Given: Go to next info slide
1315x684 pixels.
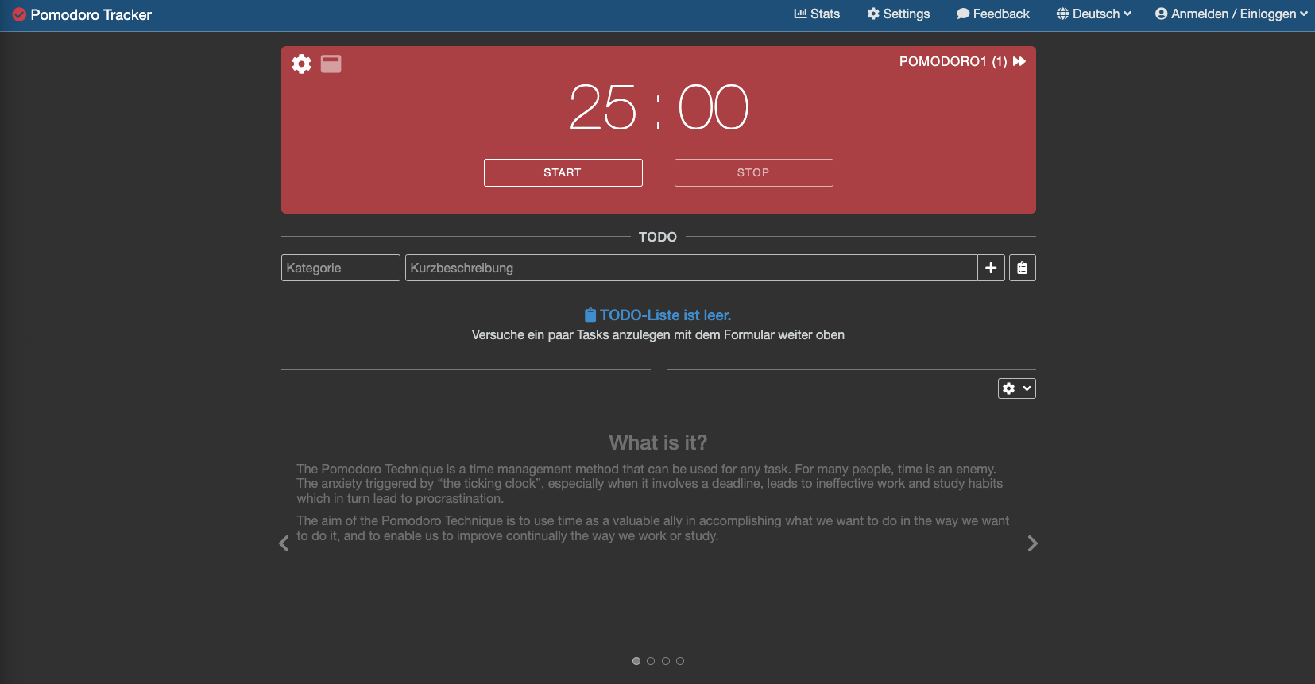Looking at the screenshot, I should coord(1032,543).
